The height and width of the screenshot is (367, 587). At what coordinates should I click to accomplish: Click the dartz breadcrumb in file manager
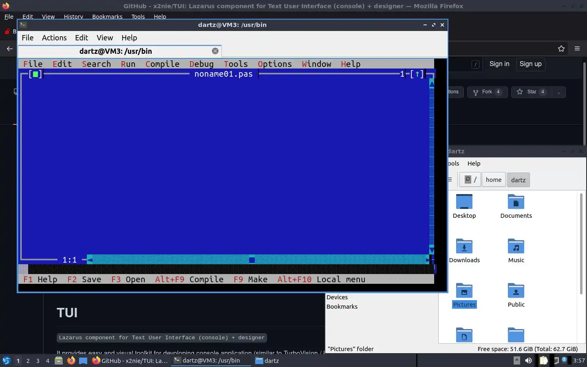(518, 180)
